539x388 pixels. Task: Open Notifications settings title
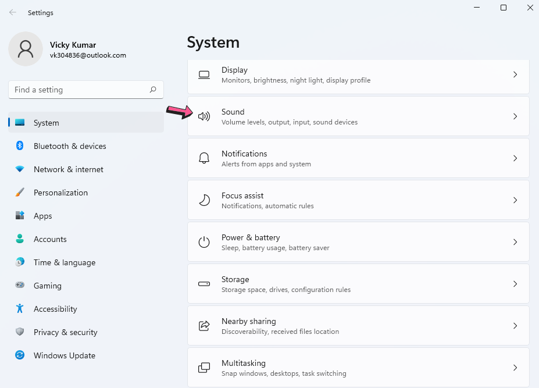(244, 154)
